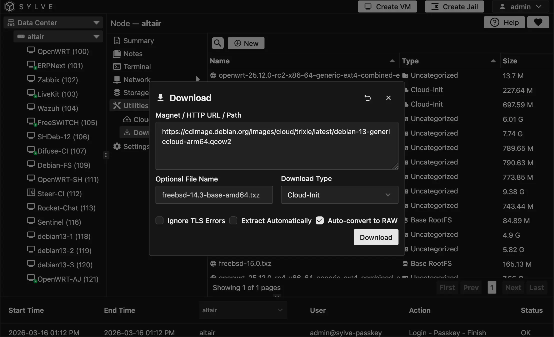Click the search magnifier icon
The height and width of the screenshot is (337, 554).
coord(217,43)
